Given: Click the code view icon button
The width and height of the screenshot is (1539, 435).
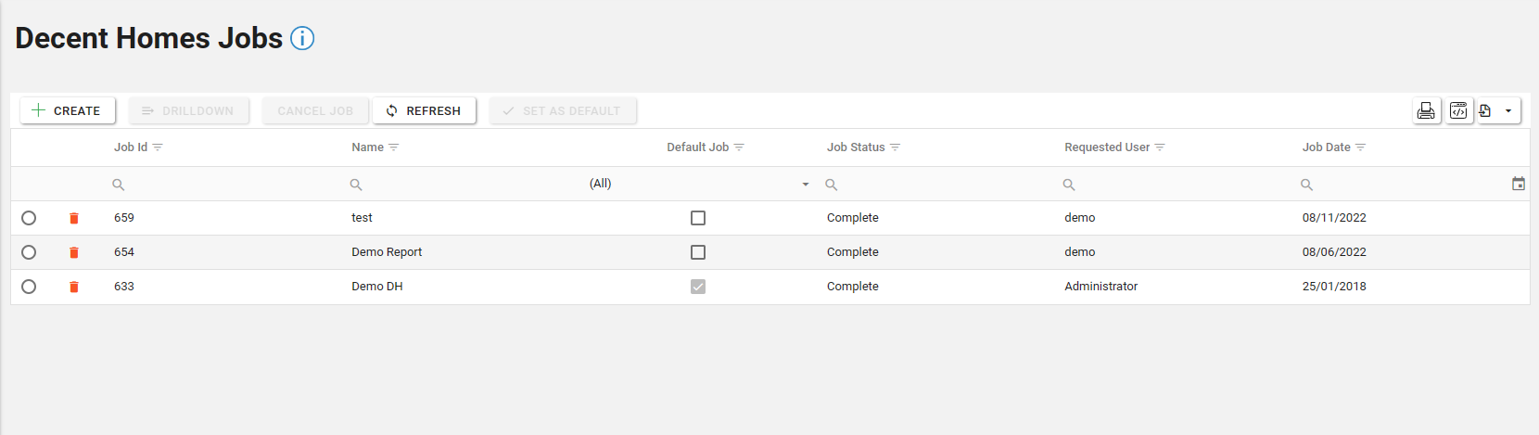Looking at the screenshot, I should [1458, 111].
